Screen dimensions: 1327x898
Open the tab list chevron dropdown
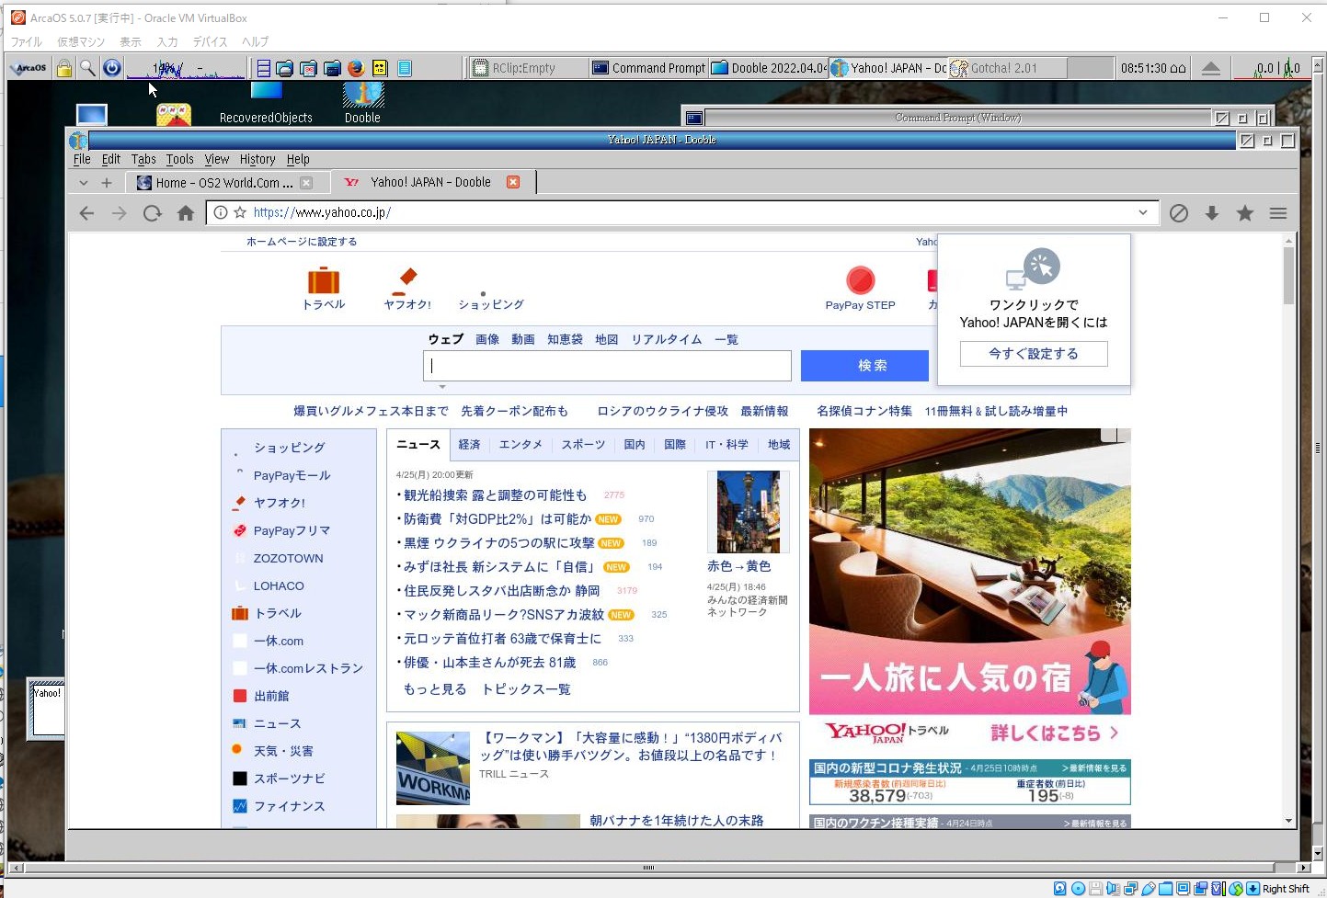tap(84, 183)
